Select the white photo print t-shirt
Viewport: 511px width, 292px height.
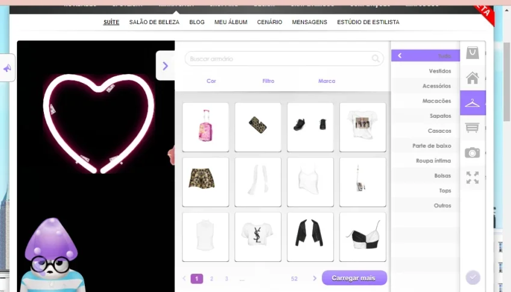pyautogui.click(x=363, y=127)
